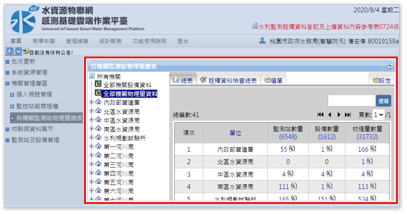This screenshot has width=407, height=214.
Task: Open the page number dropdown
Action: 378,114
